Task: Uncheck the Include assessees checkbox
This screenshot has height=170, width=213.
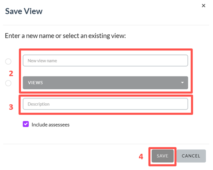Action: coord(26,124)
